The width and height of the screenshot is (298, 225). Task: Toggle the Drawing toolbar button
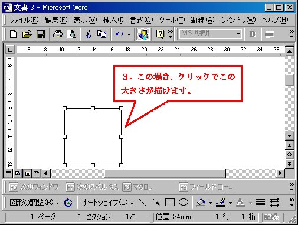click(143, 34)
